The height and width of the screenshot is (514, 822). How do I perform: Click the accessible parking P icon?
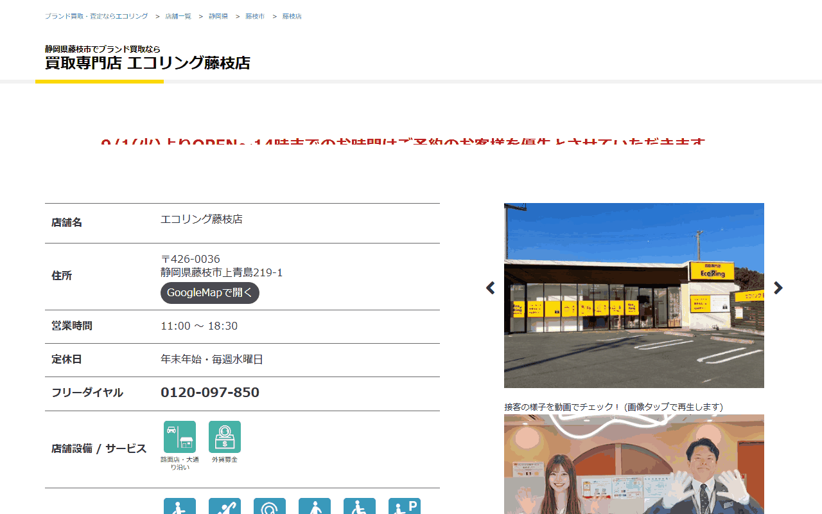(x=405, y=506)
